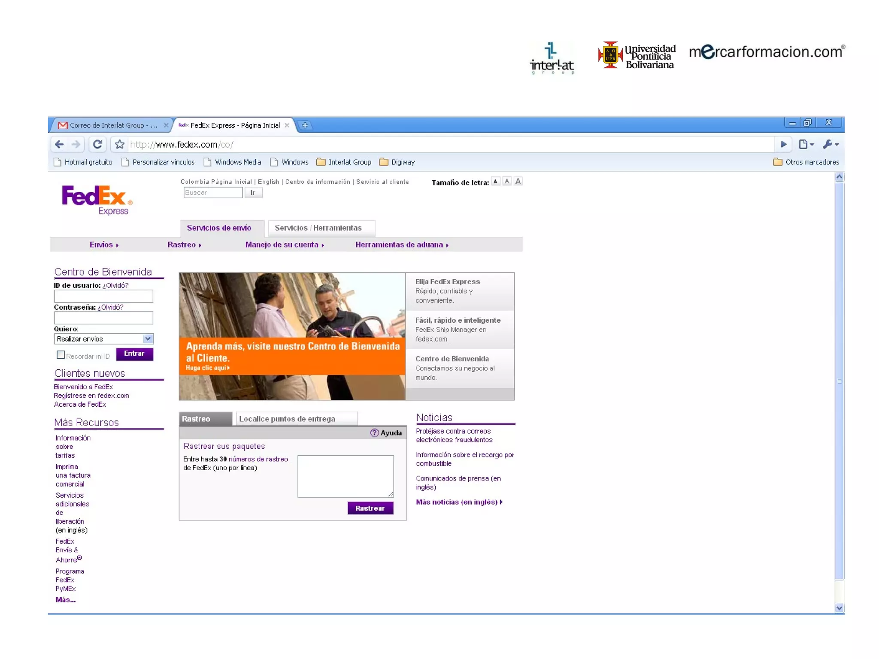The height and width of the screenshot is (659, 879).
Task: Switch to Localice puntos de entrega tab
Action: pos(287,419)
